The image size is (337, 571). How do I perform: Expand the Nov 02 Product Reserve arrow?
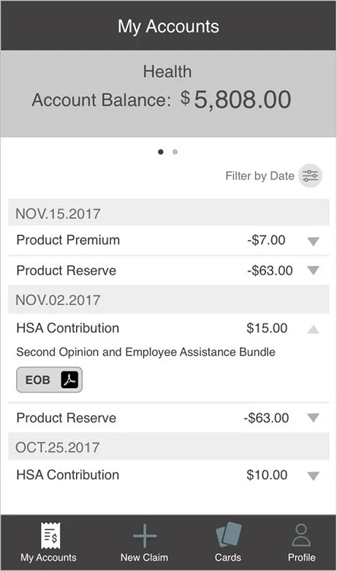click(313, 417)
